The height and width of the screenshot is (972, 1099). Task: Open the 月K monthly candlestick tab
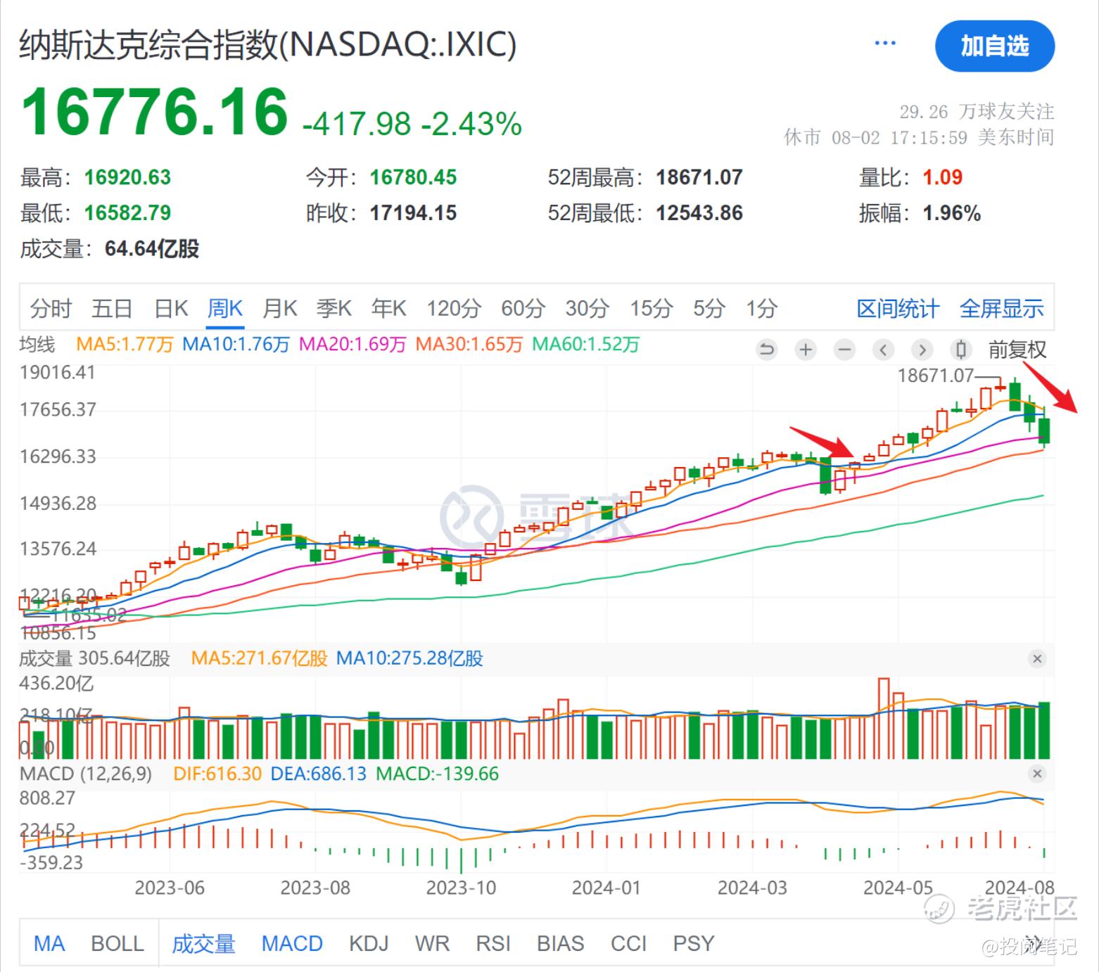[279, 308]
